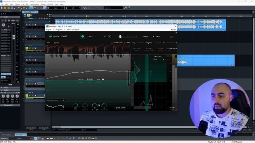Toggle speaker monitoring on track 6
The height and width of the screenshot is (143, 255).
[x=35, y=84]
